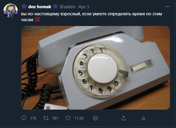The height and width of the screenshot is (128, 176).
Task: Open the rotary phone photo
Action: (96, 68)
